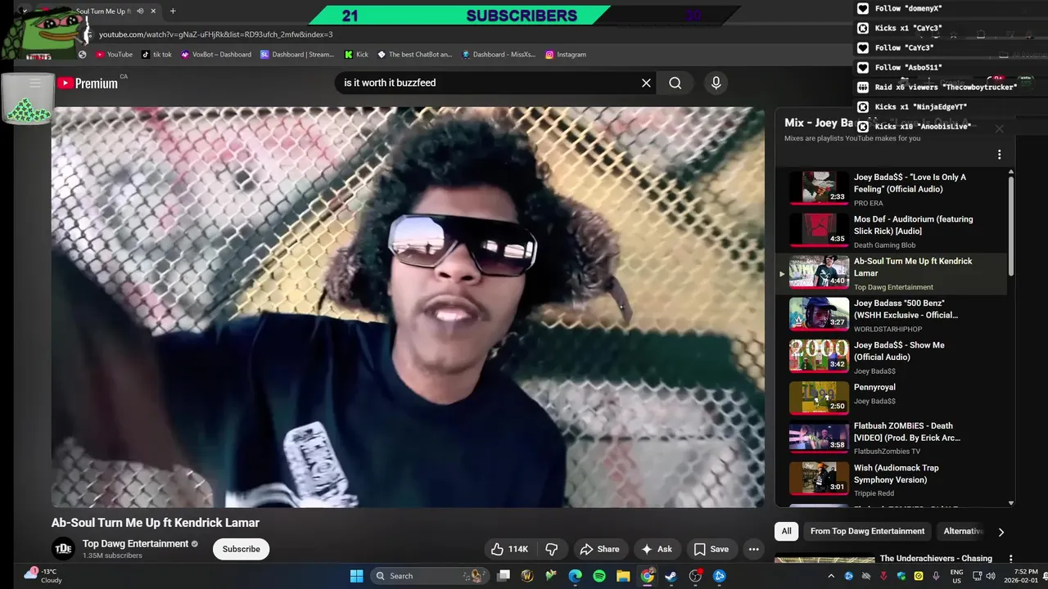Open the Dashboard | Stream... bookmark
1048x589 pixels.
pos(297,55)
